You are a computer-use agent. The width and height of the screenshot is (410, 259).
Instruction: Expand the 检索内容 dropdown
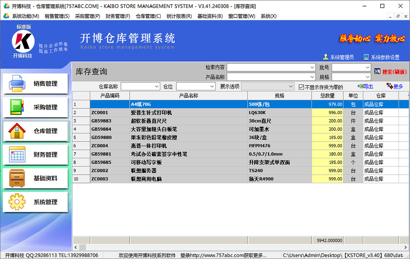coord(312,67)
